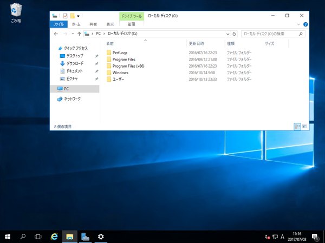Click File Explorer taskbar icon
Screen dimensions: 325x243
point(70,237)
